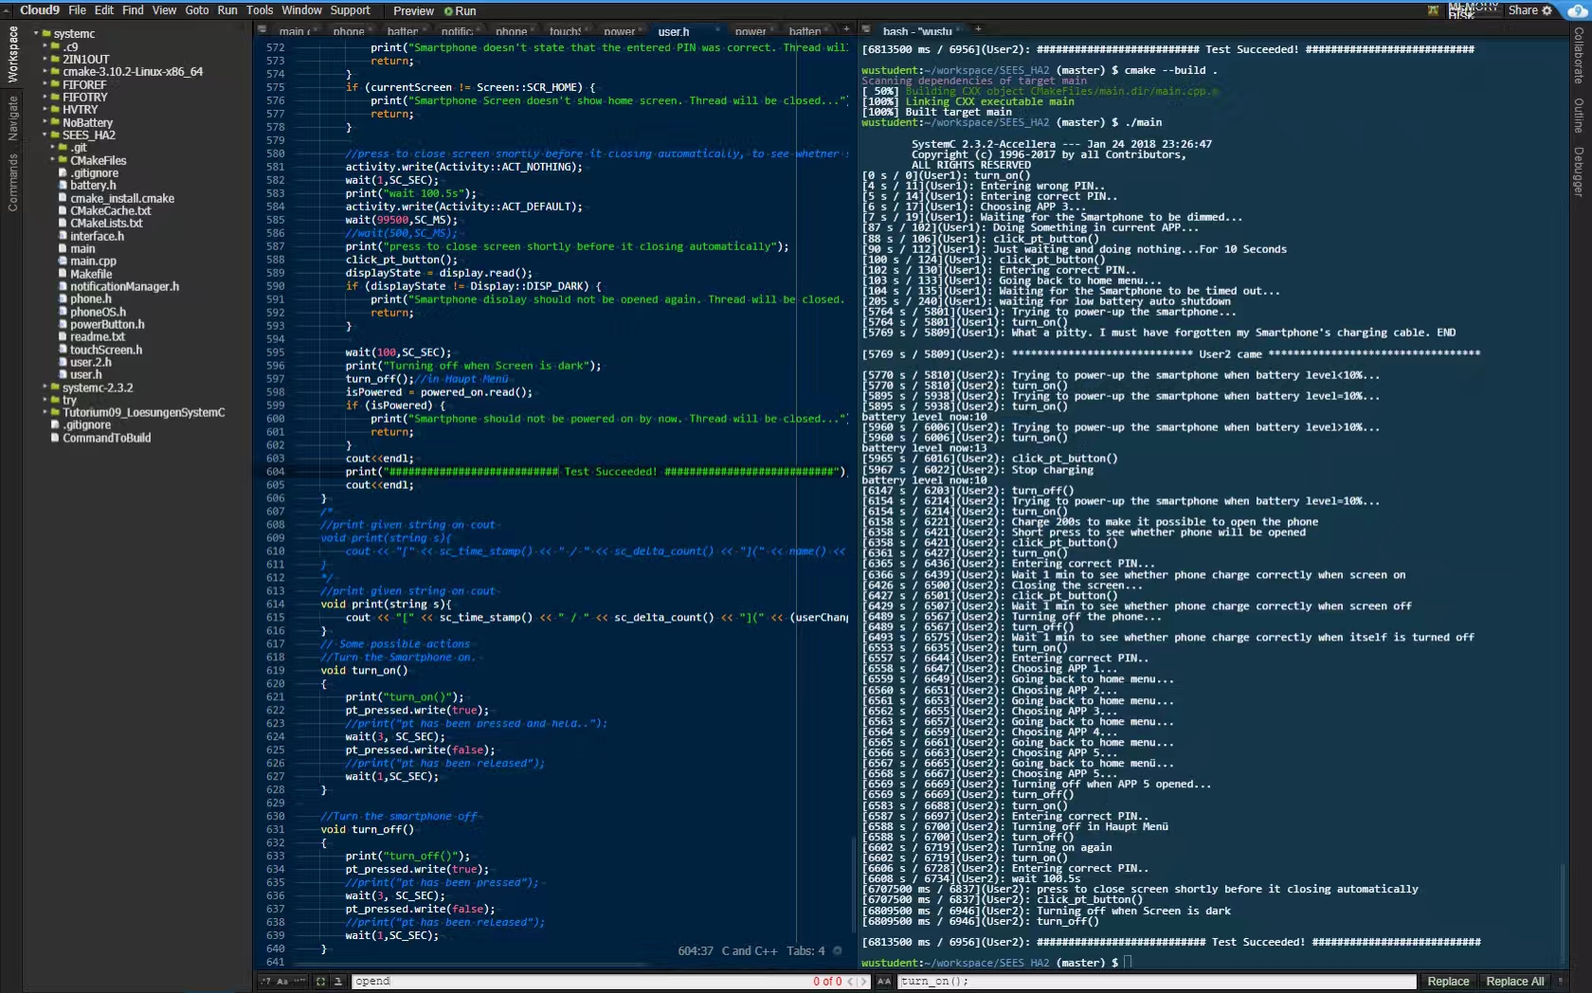
Task: Open the Tools menu
Action: coord(259,10)
